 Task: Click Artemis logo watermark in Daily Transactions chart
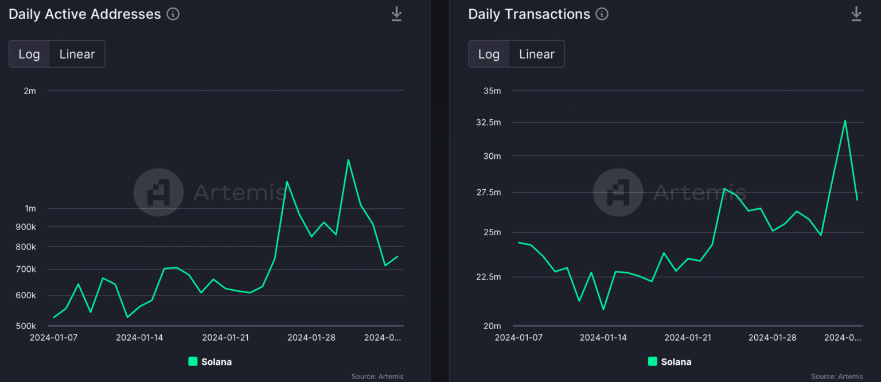click(x=618, y=192)
